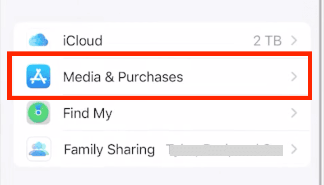Image resolution: width=324 pixels, height=185 pixels.
Task: Choose the Family Sharing label
Action: point(109,149)
